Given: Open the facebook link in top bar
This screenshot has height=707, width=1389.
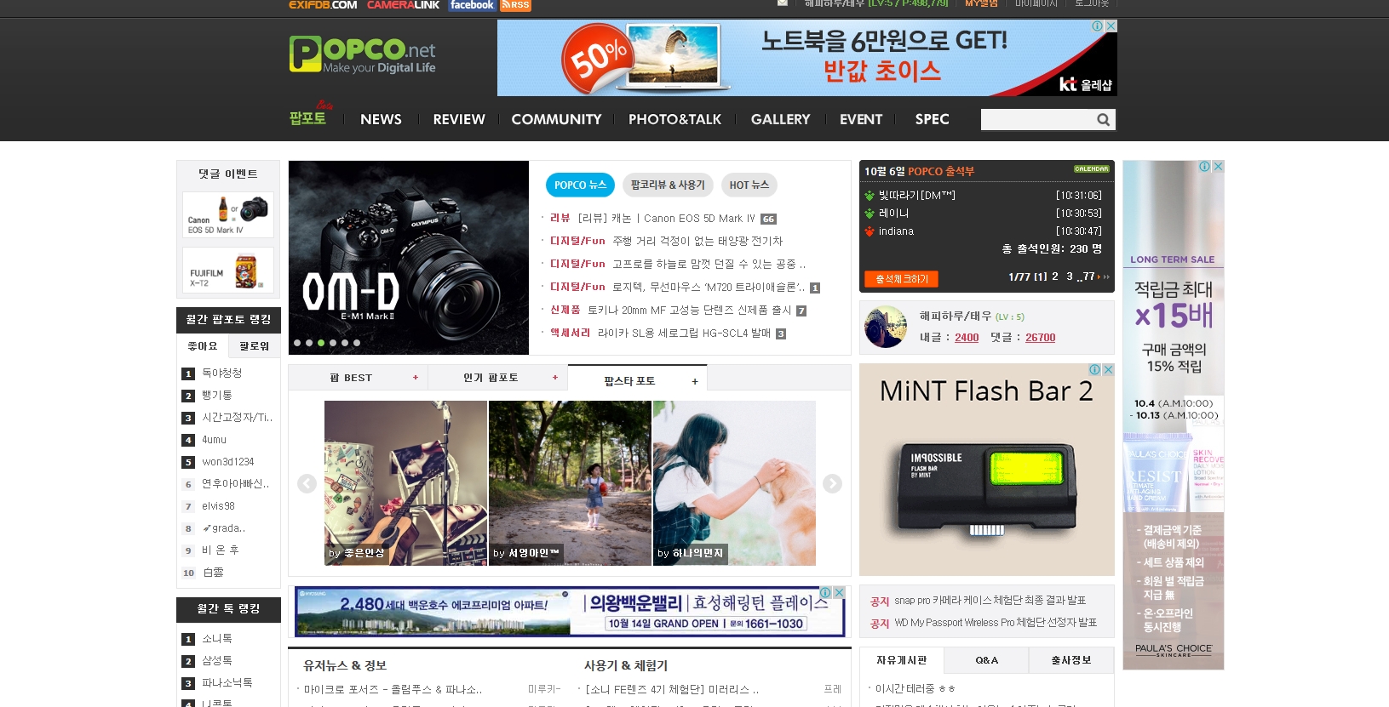Looking at the screenshot, I should 472,5.
